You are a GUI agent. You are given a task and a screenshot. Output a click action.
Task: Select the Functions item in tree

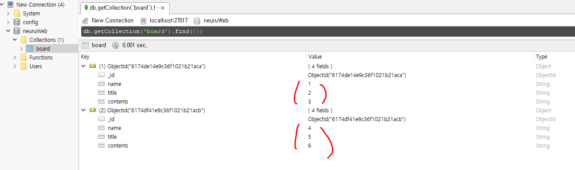[41, 58]
